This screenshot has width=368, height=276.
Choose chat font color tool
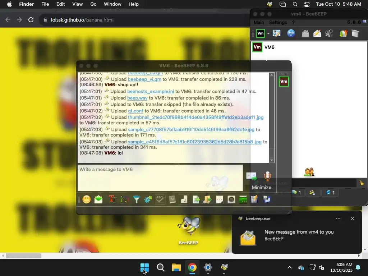pos(124,199)
